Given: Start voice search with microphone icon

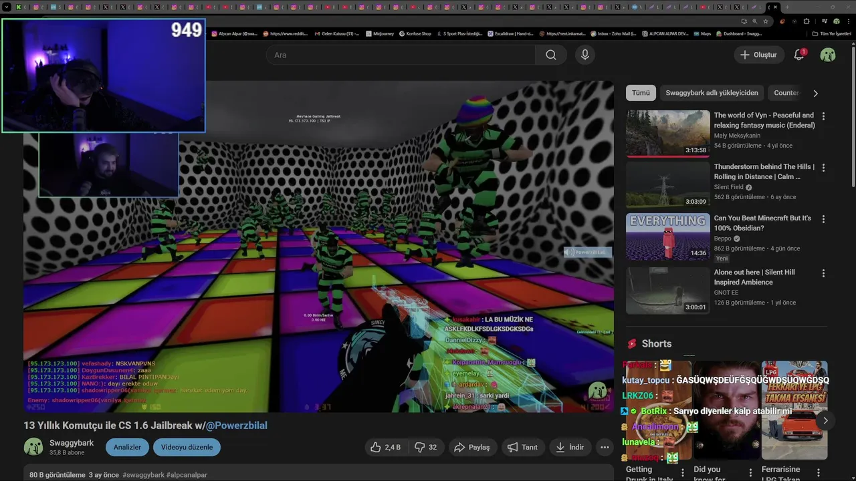Looking at the screenshot, I should tap(585, 55).
